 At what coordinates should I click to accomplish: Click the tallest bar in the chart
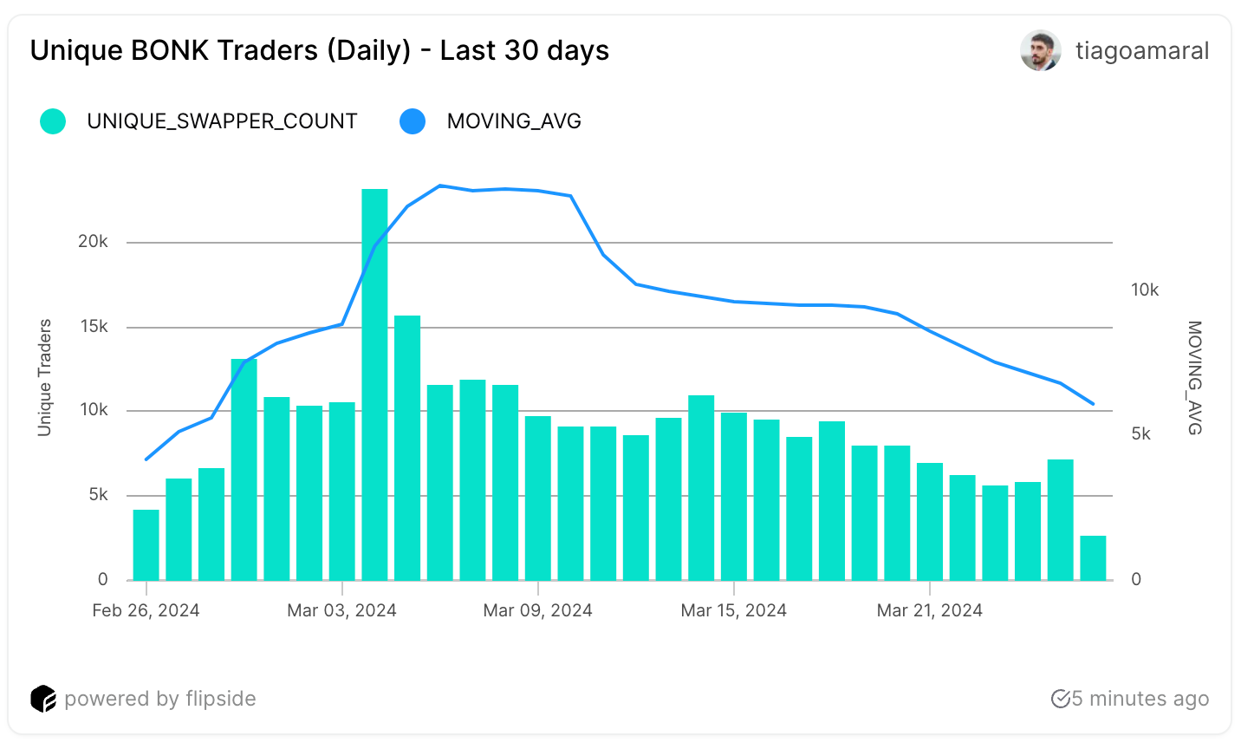tap(374, 384)
